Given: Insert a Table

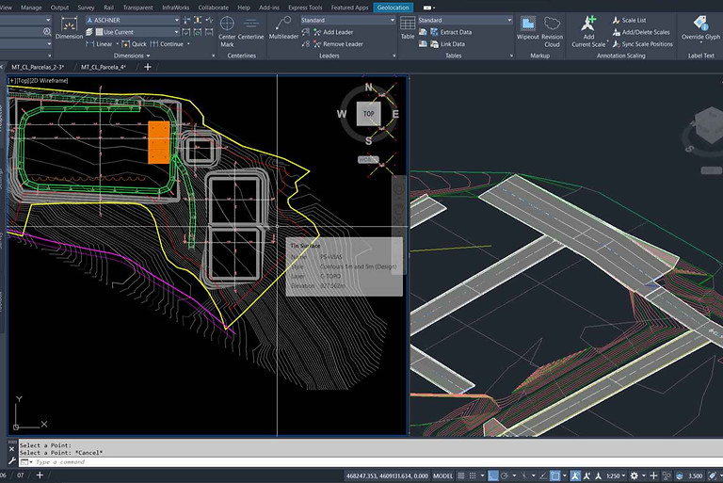Looking at the screenshot, I should coord(408,28).
